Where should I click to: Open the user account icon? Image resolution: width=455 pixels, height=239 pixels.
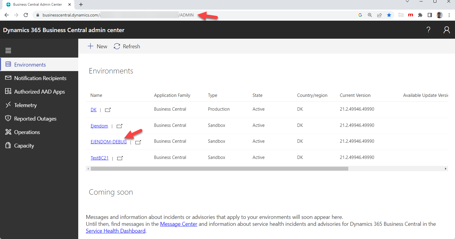pyautogui.click(x=447, y=30)
